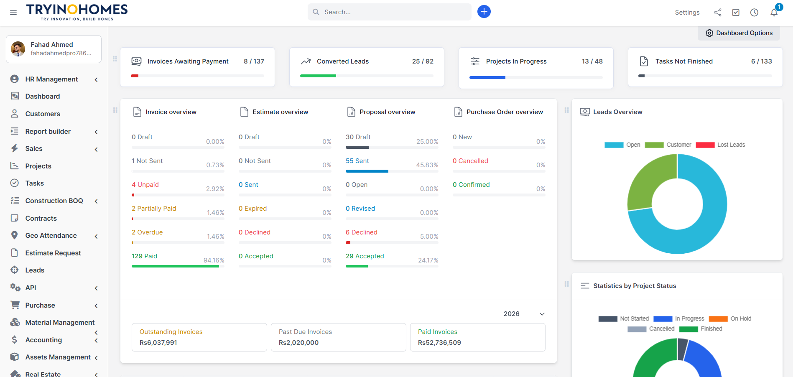Click the Construction BOQ list icon
The image size is (793, 377).
pos(15,201)
